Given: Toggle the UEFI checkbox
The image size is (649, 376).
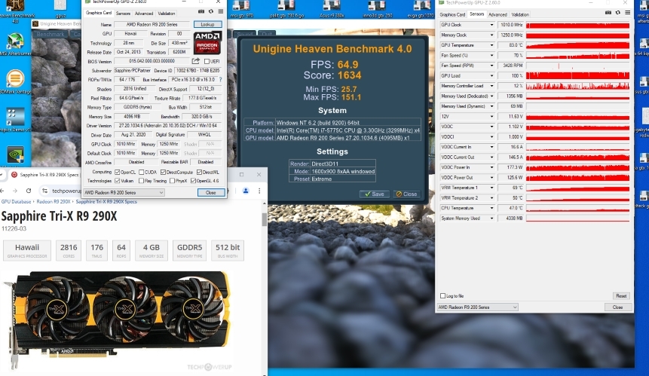Looking at the screenshot, I should 207,61.
